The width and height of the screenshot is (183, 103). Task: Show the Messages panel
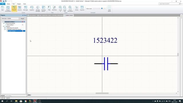pyautogui.click(x=25, y=9)
